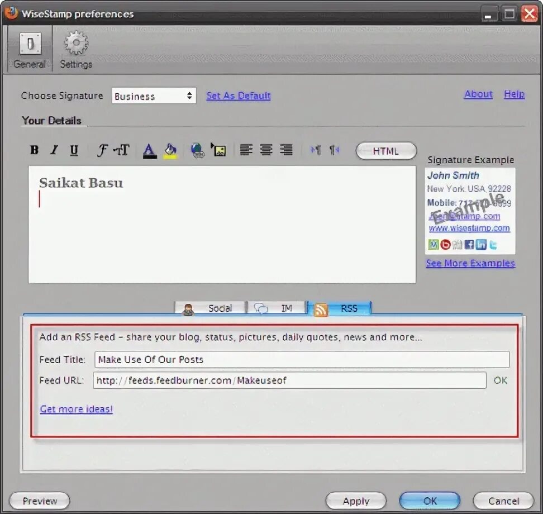Align signature text to the left
Image resolution: width=543 pixels, height=514 pixels.
coord(246,150)
